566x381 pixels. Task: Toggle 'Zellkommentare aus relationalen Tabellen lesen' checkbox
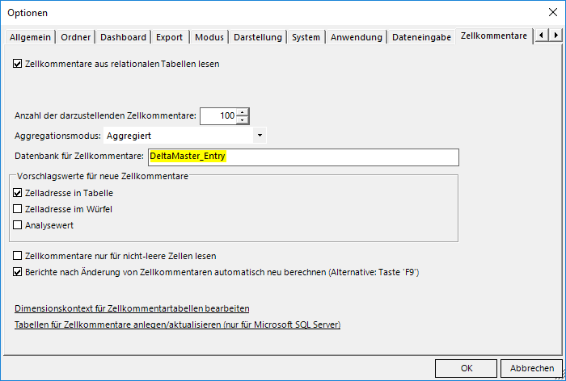(x=19, y=63)
